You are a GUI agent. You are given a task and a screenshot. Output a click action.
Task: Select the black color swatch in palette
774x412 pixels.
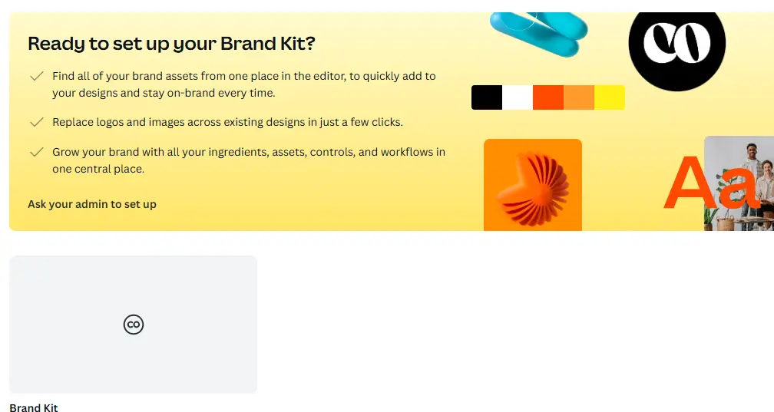pyautogui.click(x=487, y=97)
